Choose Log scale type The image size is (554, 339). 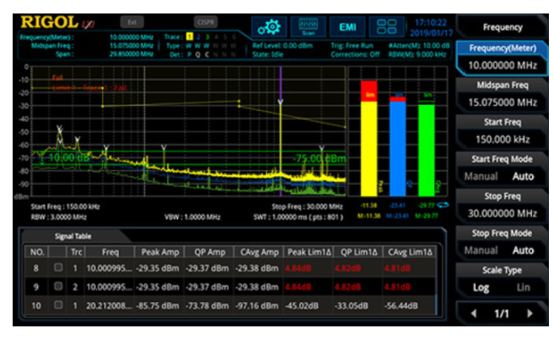point(481,288)
